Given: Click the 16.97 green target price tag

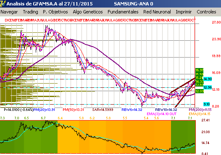Looking at the screenshot, I should (199, 70).
